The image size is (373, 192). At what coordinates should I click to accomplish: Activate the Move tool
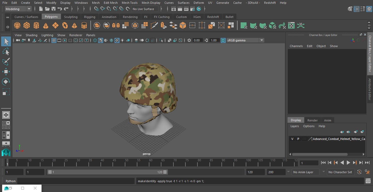(6, 72)
